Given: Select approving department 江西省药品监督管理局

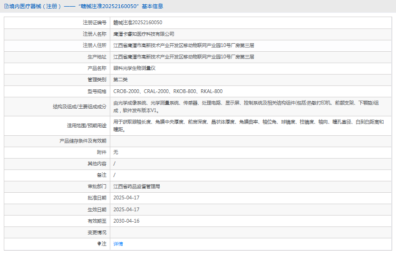Looking at the screenshot, I should [136, 187].
